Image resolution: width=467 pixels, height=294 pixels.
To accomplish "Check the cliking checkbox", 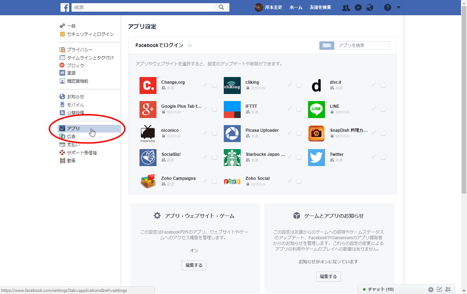I will pyautogui.click(x=299, y=85).
